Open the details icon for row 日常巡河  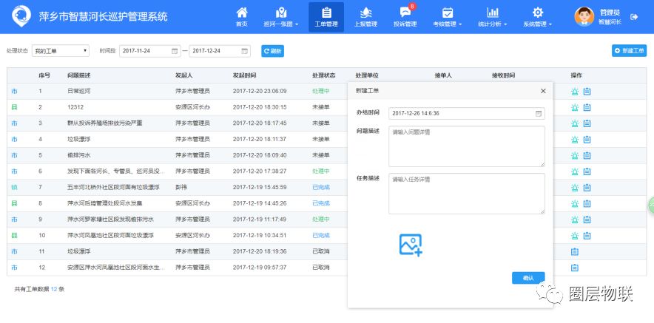click(x=587, y=91)
